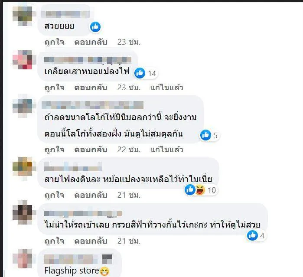
Task: View edit history แก้ไขแล้ว on เกลียดเสาหมอแปลงไฟ comment
Action: click(166, 88)
